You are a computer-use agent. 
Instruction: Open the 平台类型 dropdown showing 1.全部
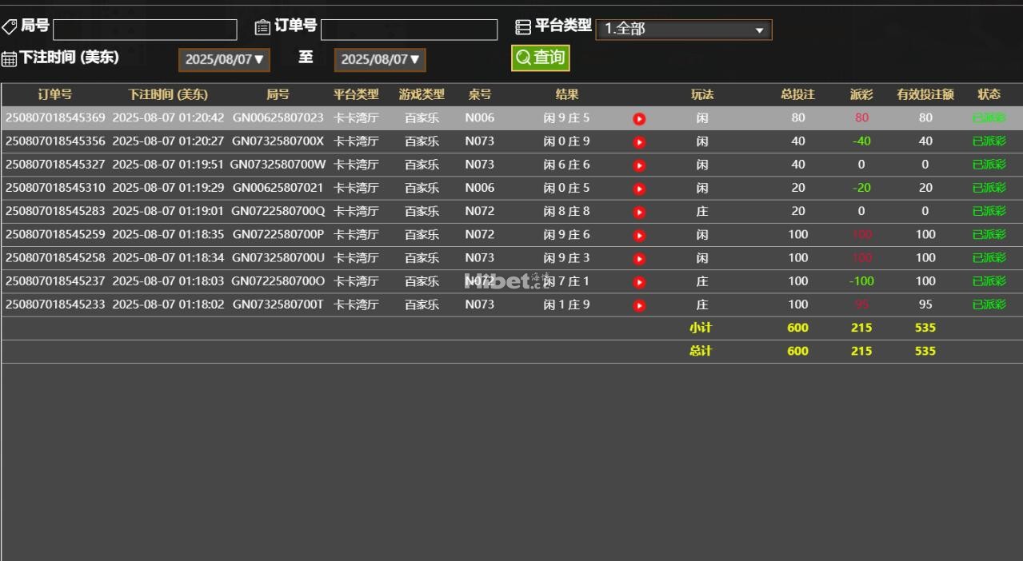[x=683, y=30]
